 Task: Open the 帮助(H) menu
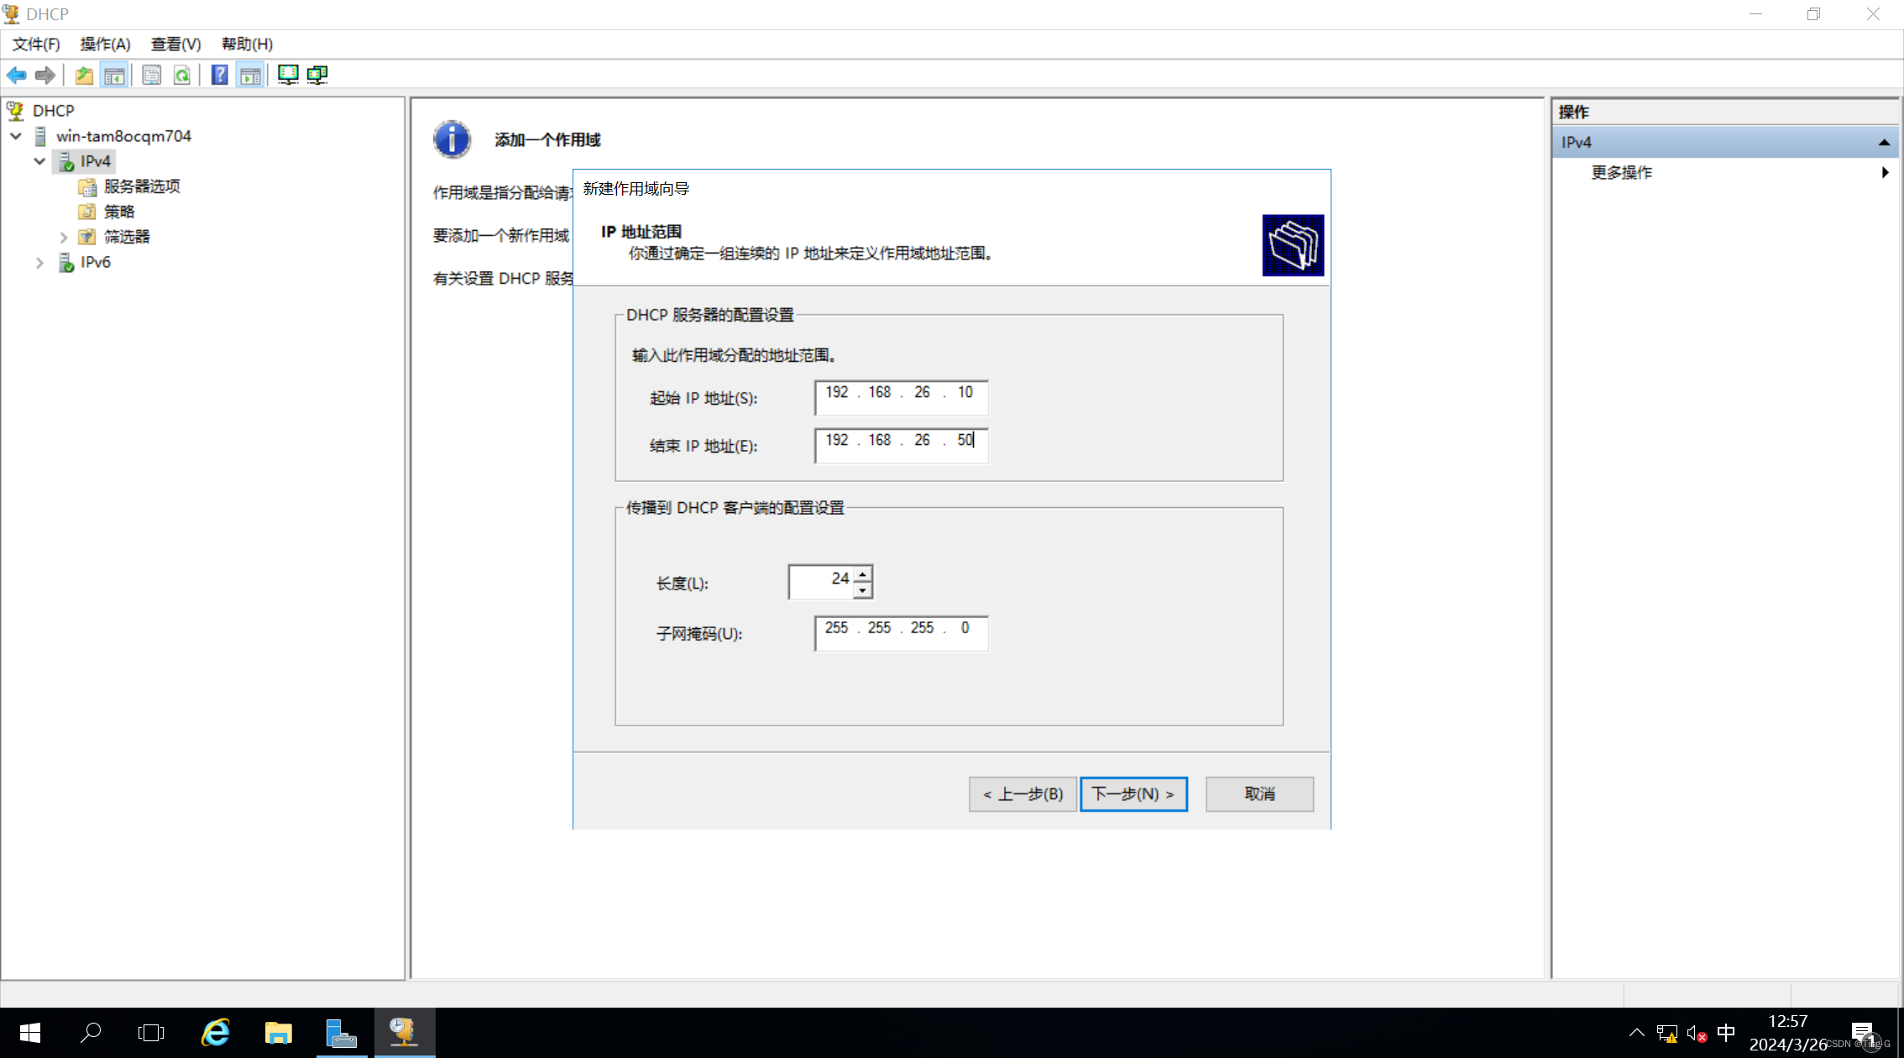pyautogui.click(x=247, y=45)
